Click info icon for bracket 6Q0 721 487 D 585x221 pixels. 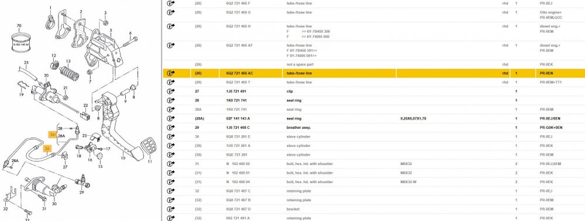tap(171, 209)
